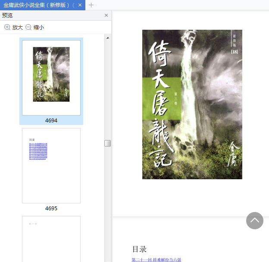
Task: Select the third page thumbnail 第二十一回
Action: click(x=51, y=239)
